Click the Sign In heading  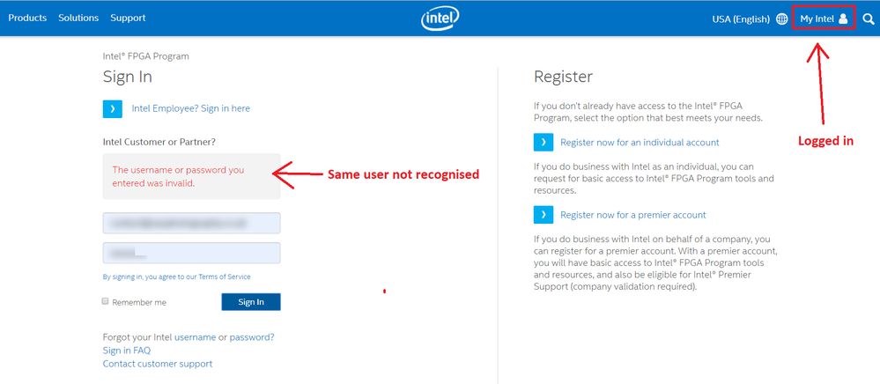(128, 77)
